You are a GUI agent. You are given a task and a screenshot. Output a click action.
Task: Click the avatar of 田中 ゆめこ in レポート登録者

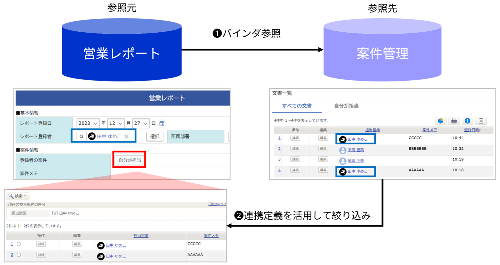click(x=92, y=136)
